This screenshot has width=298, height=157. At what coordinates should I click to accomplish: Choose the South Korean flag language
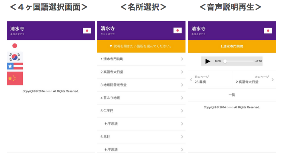click(x=15, y=57)
